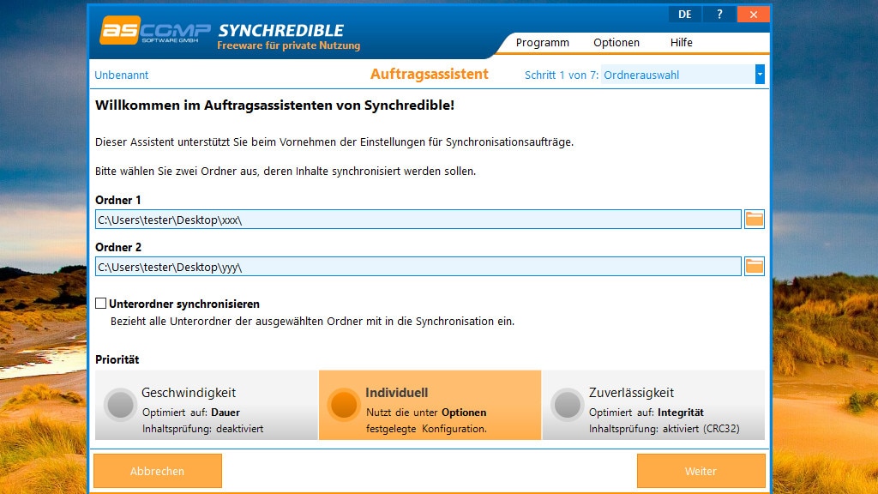Screen dimensions: 878x494
Task: Click the ASCOMP logo
Action: [155, 30]
